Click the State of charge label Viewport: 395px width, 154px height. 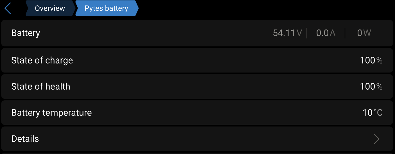tap(42, 60)
